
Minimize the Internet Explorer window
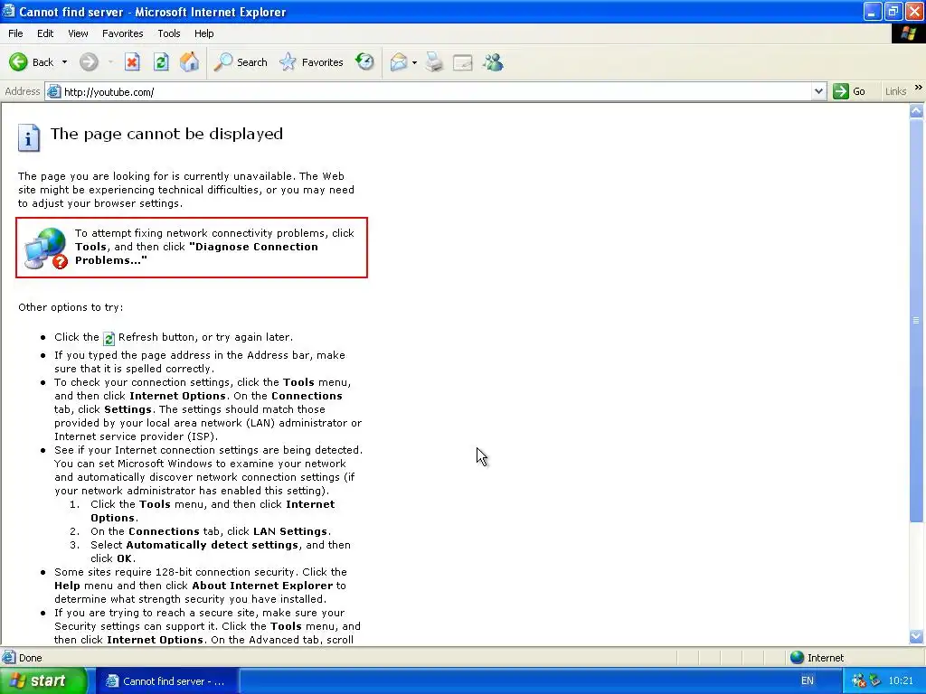[873, 11]
